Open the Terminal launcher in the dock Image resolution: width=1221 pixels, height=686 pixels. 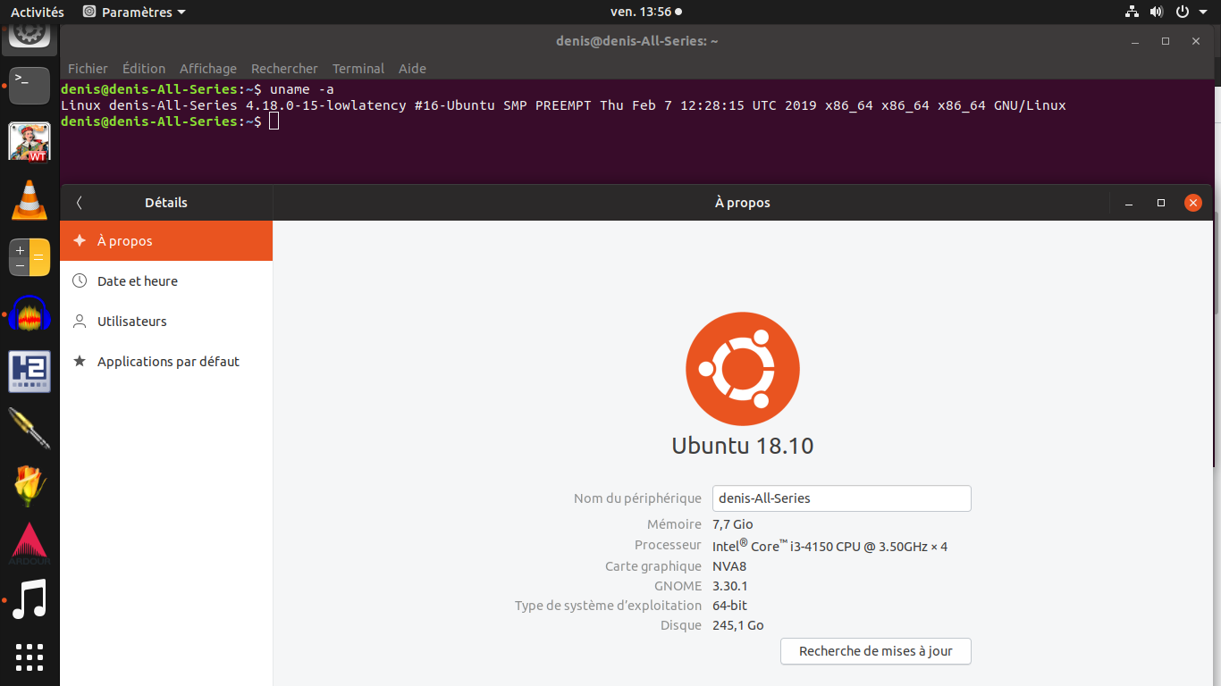[x=29, y=84]
